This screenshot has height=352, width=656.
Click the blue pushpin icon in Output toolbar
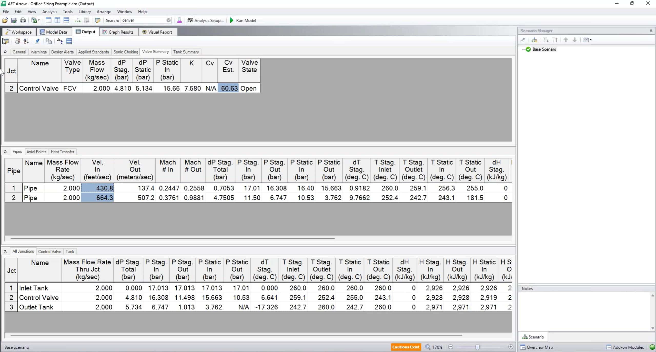[37, 41]
